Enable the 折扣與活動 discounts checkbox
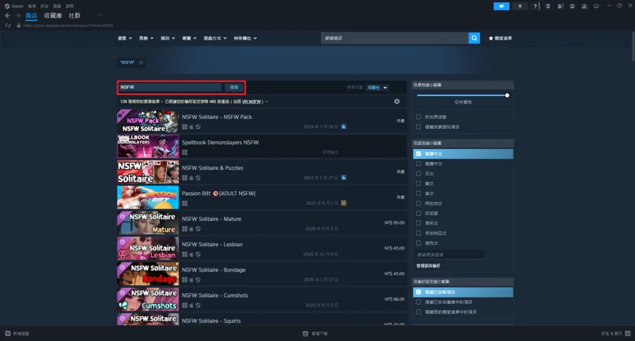The image size is (635, 341). pyautogui.click(x=419, y=117)
